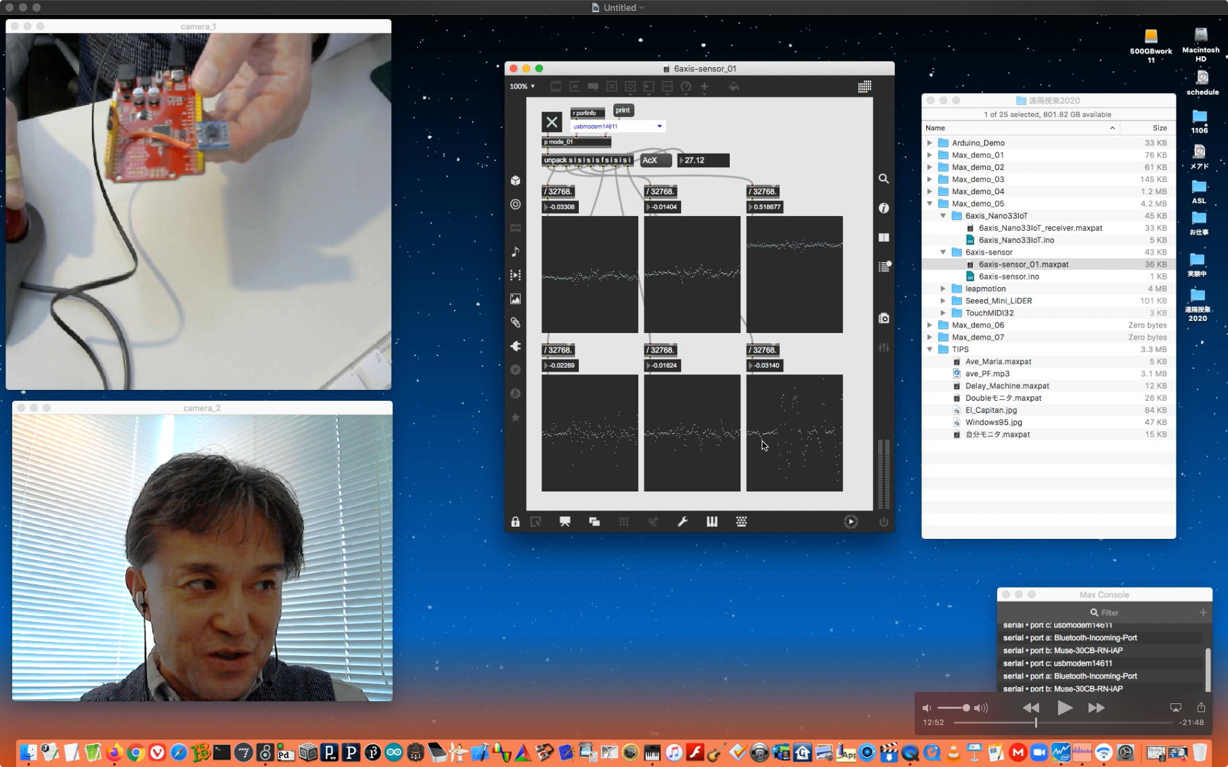Click the AcX message box
The height and width of the screenshot is (767, 1228).
click(655, 160)
